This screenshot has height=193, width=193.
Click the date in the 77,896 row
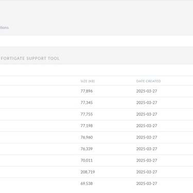147,91
